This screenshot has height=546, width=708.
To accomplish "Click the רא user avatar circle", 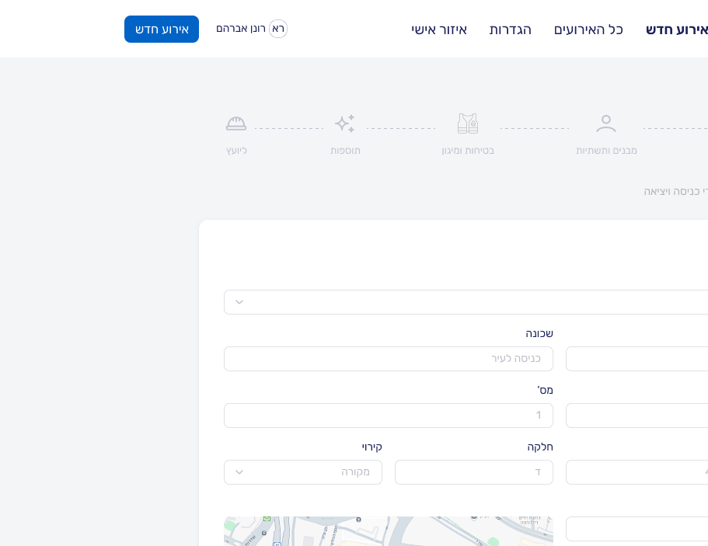I will (277, 29).
